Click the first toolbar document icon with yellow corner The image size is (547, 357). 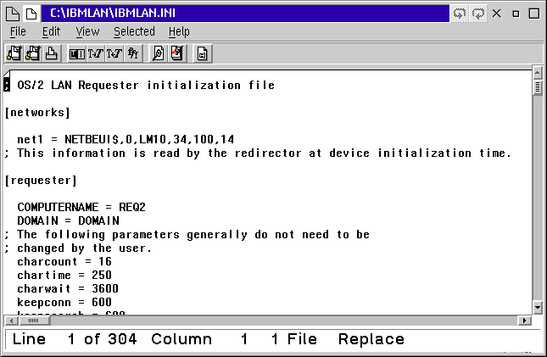(14, 53)
